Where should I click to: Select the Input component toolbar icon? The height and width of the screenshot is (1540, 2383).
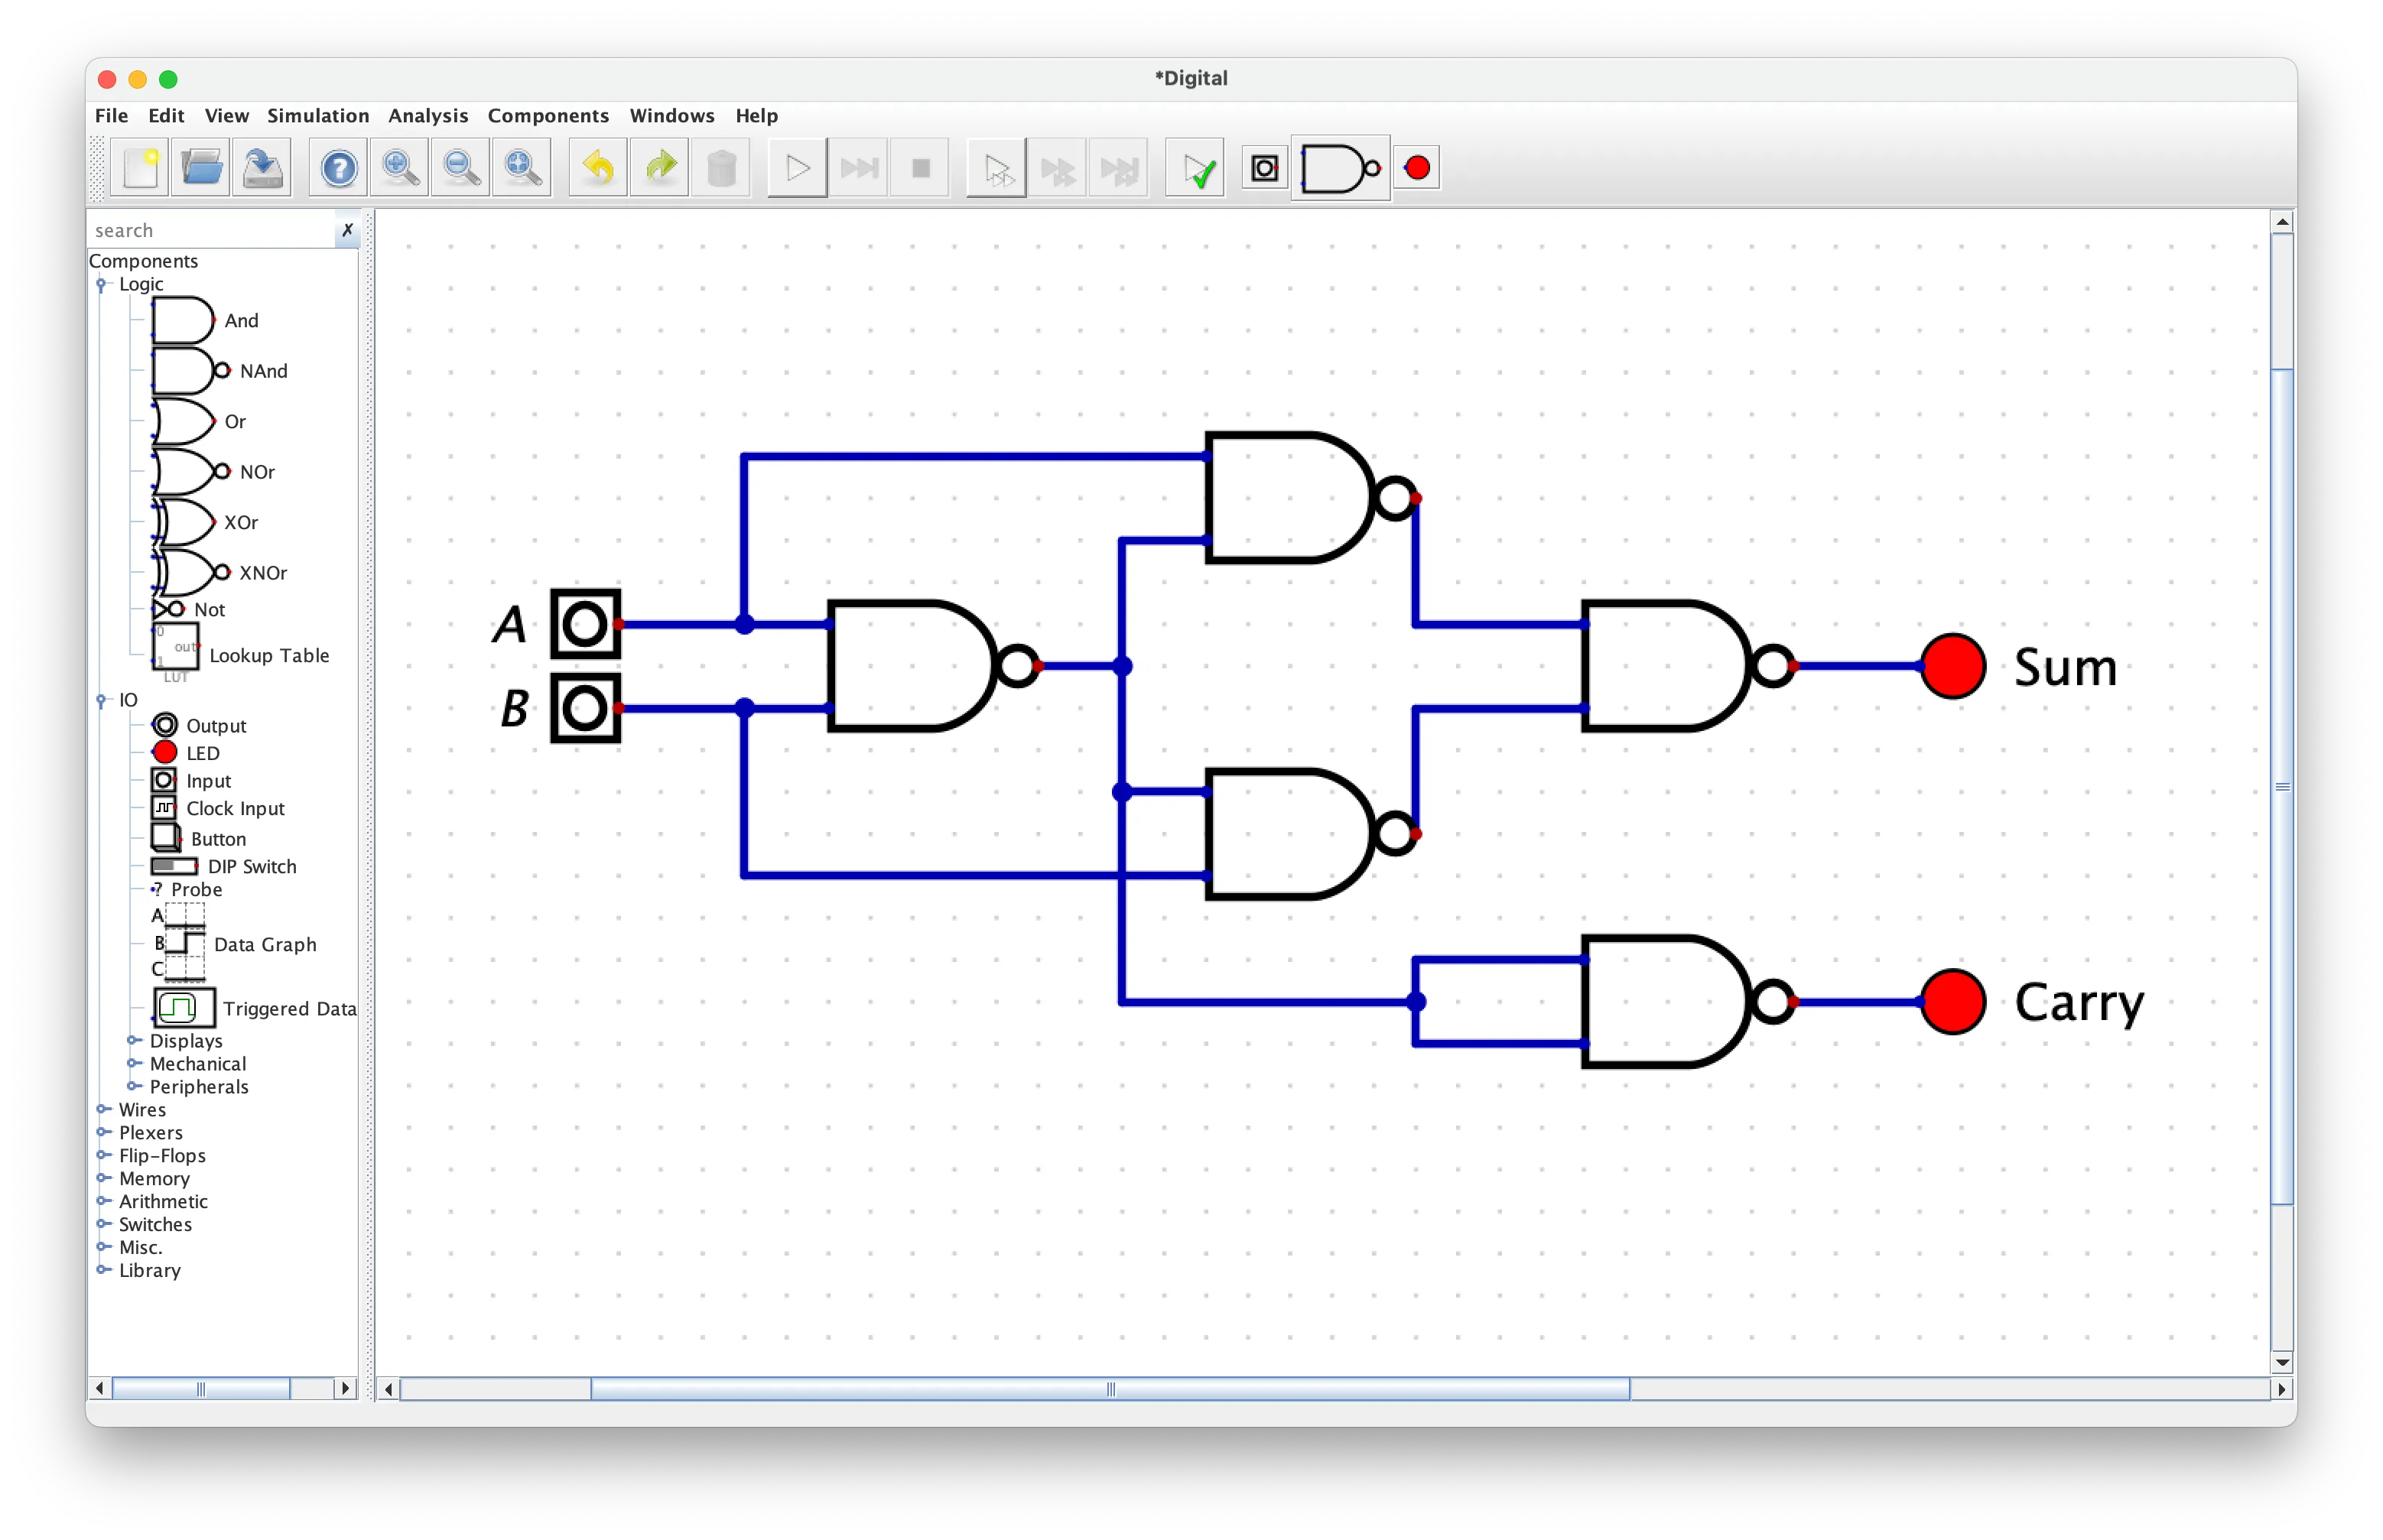click(x=1265, y=168)
